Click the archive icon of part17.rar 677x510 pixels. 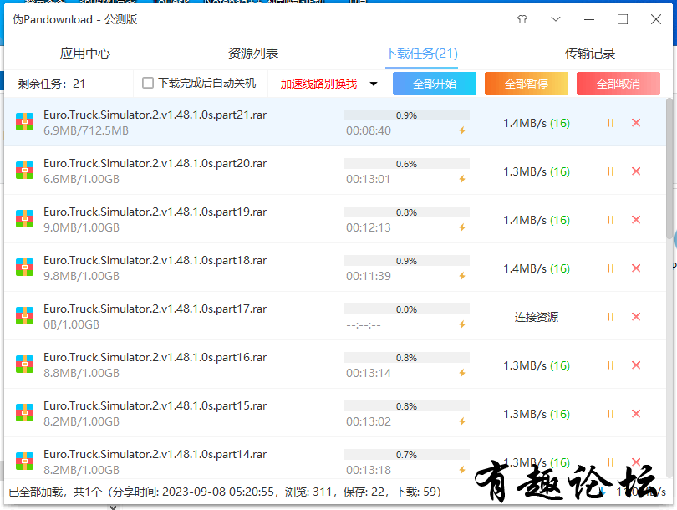tap(24, 315)
